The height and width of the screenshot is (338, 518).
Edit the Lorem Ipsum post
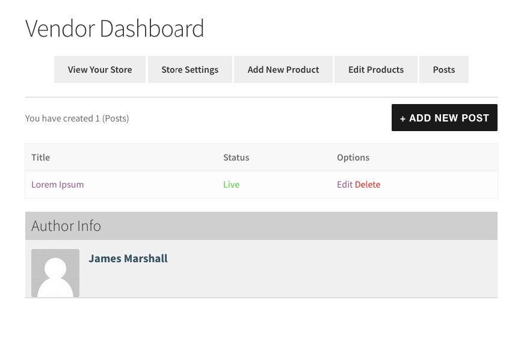[x=345, y=185]
